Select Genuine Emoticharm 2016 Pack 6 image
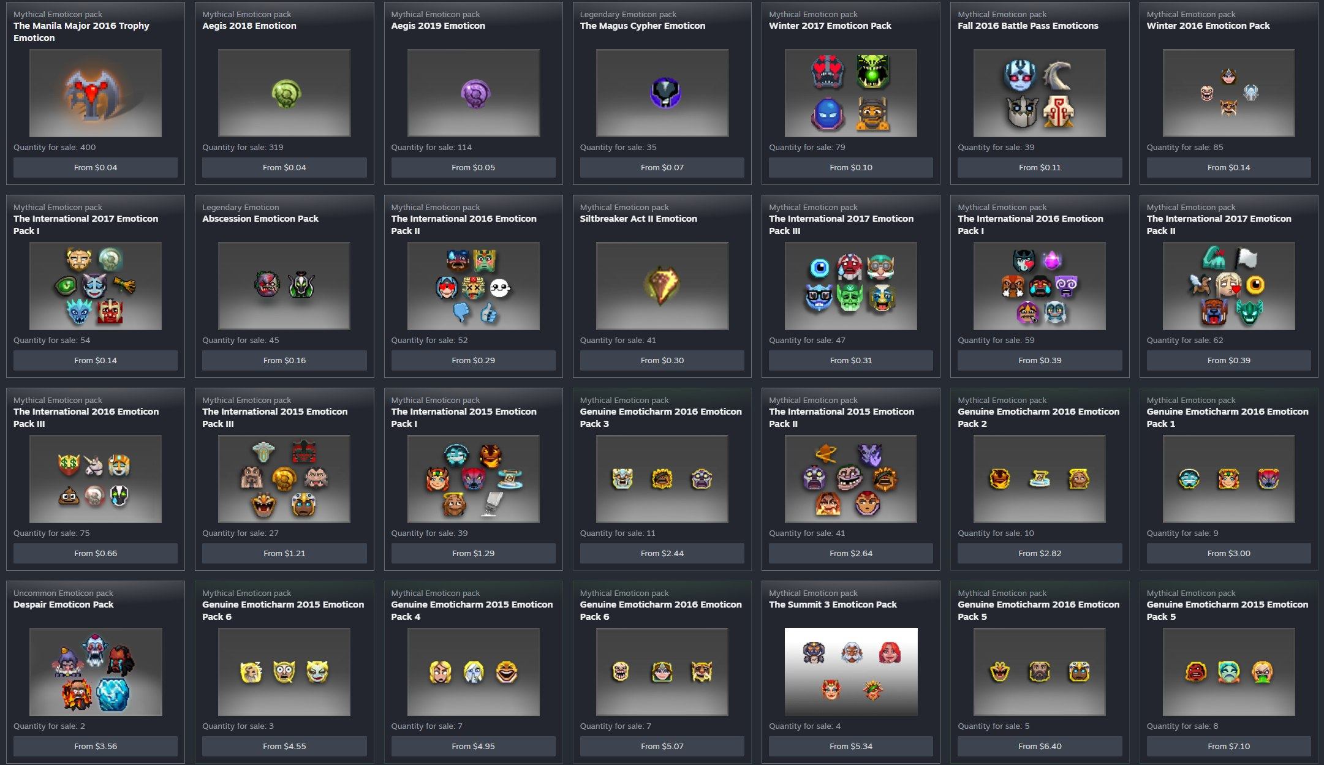The width and height of the screenshot is (1324, 765). [662, 672]
